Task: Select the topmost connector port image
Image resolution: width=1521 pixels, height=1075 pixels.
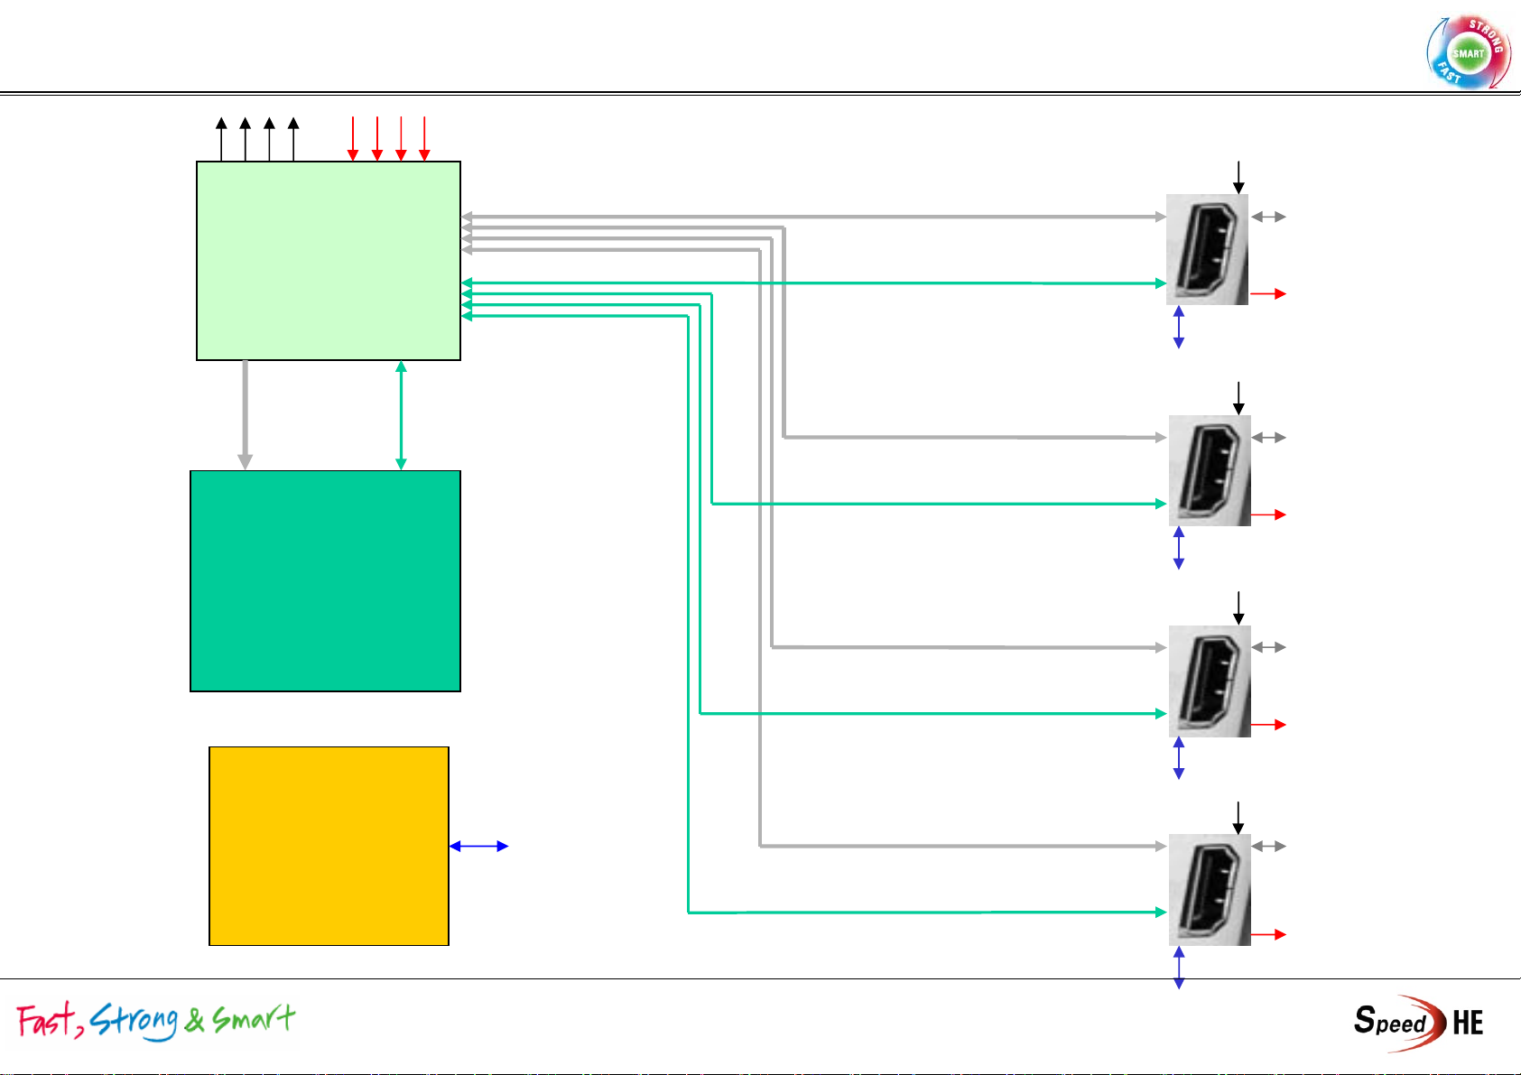Action: (1207, 249)
